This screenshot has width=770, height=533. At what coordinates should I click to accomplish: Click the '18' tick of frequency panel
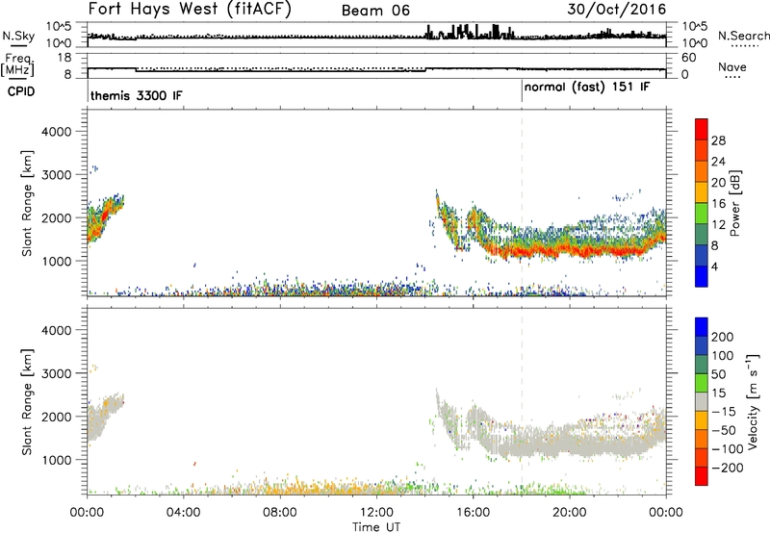pyautogui.click(x=64, y=58)
